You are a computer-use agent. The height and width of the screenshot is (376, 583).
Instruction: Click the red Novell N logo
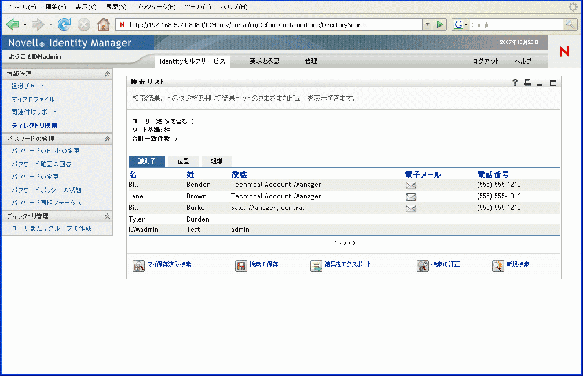(564, 51)
